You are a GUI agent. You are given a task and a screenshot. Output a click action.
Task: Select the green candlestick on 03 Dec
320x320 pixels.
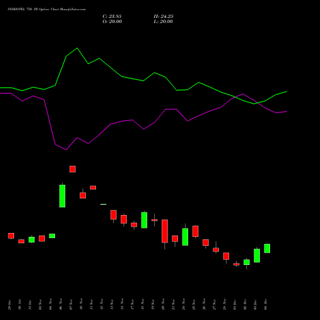tap(257, 255)
